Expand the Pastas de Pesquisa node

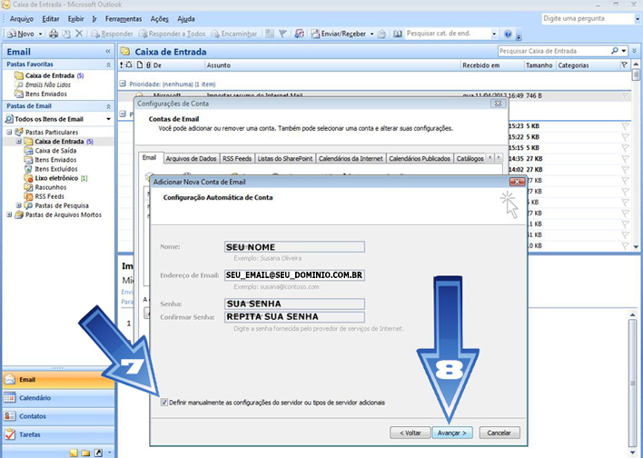point(18,205)
